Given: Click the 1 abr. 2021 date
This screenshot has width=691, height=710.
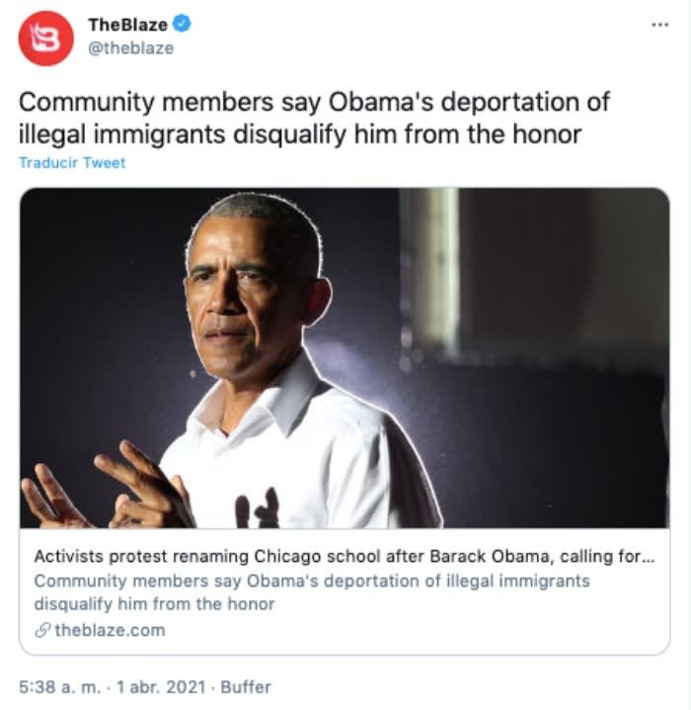Looking at the screenshot, I should pos(161,687).
